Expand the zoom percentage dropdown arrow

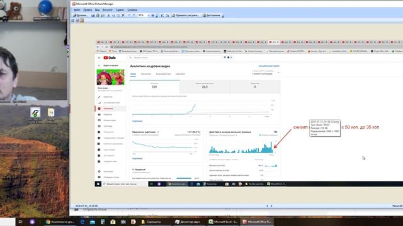(x=149, y=15)
